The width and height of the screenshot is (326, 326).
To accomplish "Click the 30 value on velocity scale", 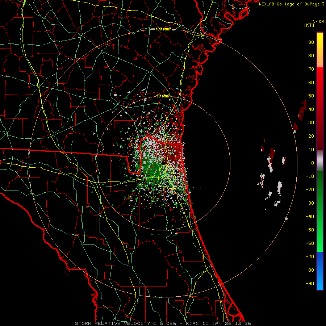I will 311,123.
